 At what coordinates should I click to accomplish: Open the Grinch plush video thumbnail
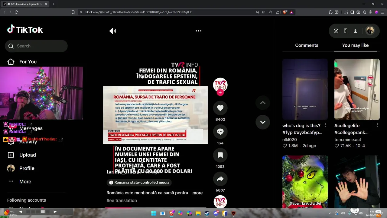pyautogui.click(x=305, y=182)
